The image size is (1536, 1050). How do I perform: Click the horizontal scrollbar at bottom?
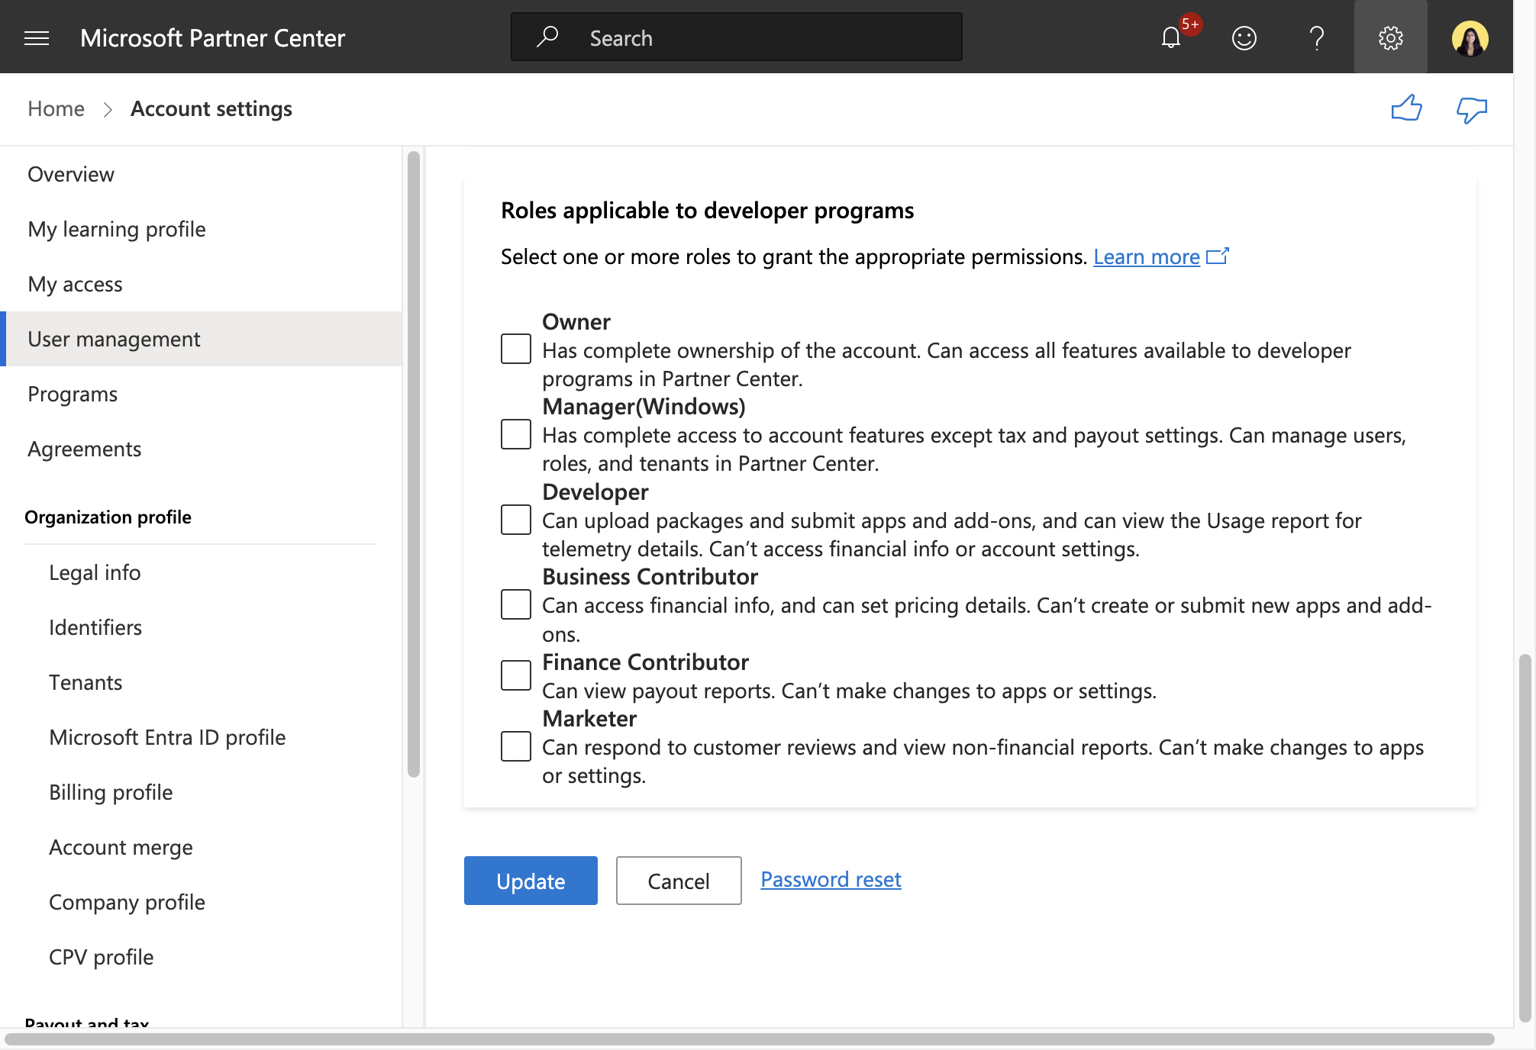tap(750, 1039)
